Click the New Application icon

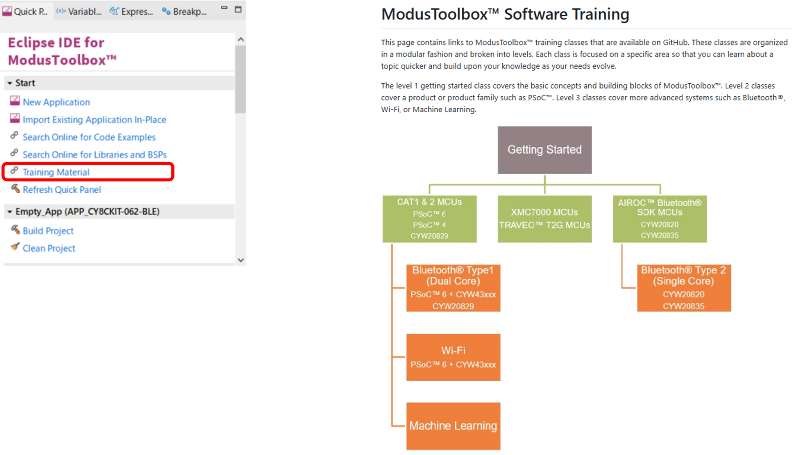click(x=15, y=101)
